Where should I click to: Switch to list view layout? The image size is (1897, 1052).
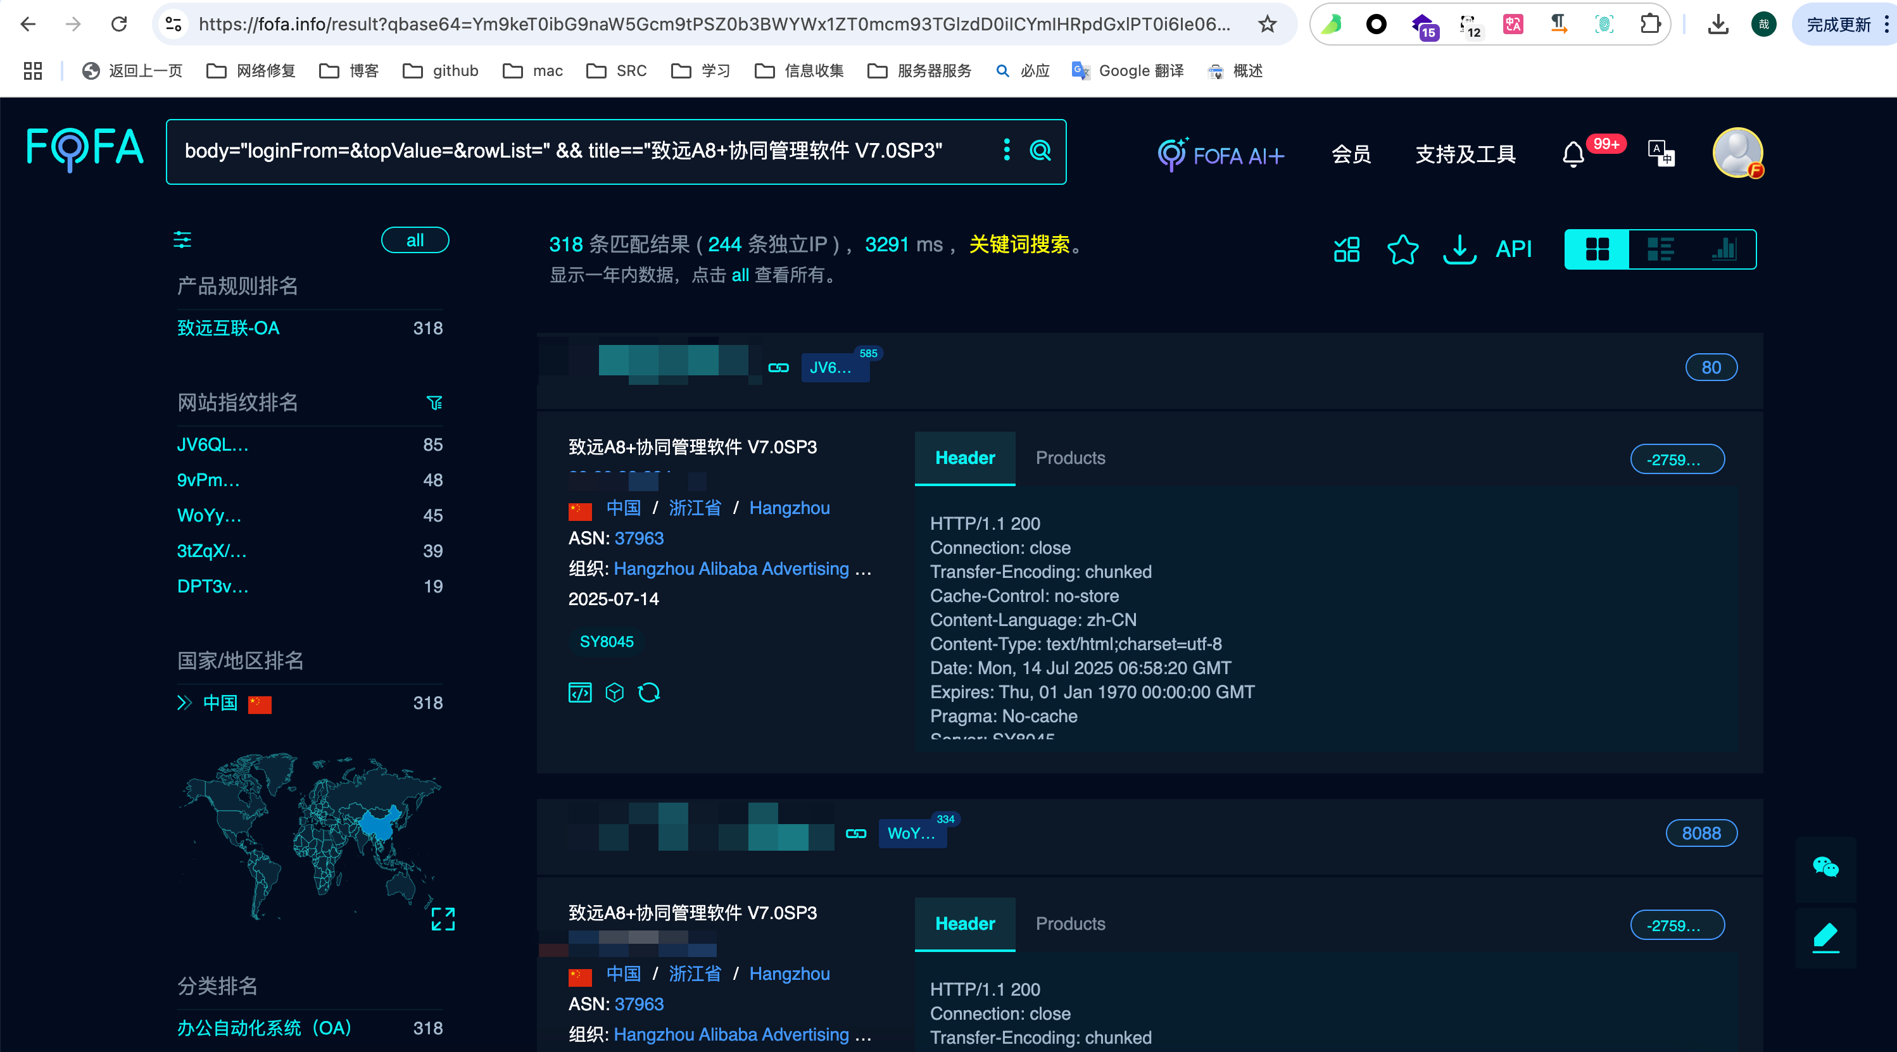click(1660, 249)
